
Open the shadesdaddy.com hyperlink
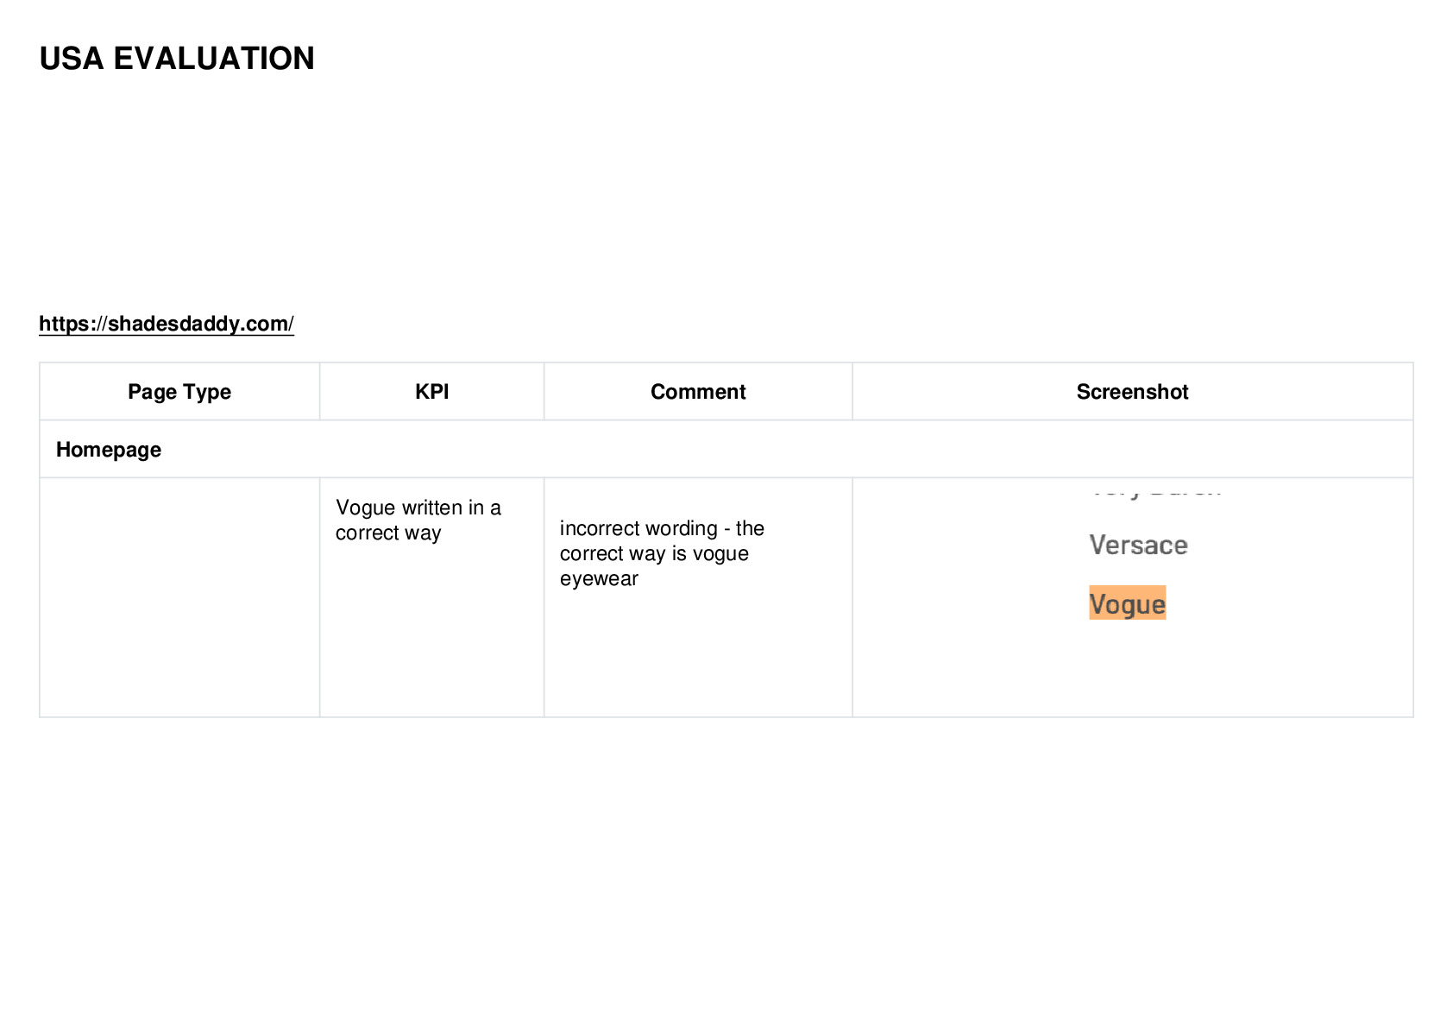[167, 324]
